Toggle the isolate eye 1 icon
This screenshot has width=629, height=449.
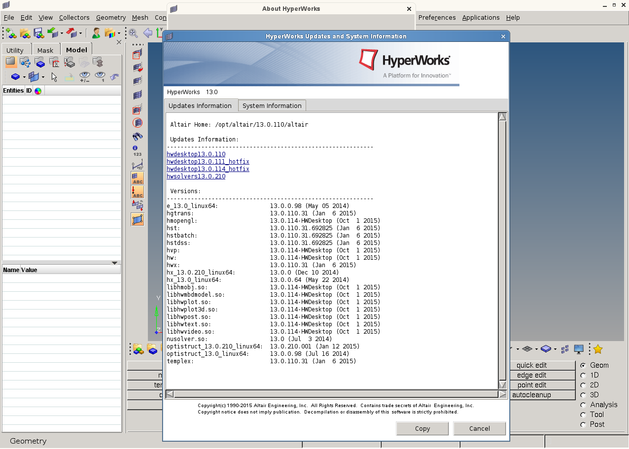pos(100,77)
